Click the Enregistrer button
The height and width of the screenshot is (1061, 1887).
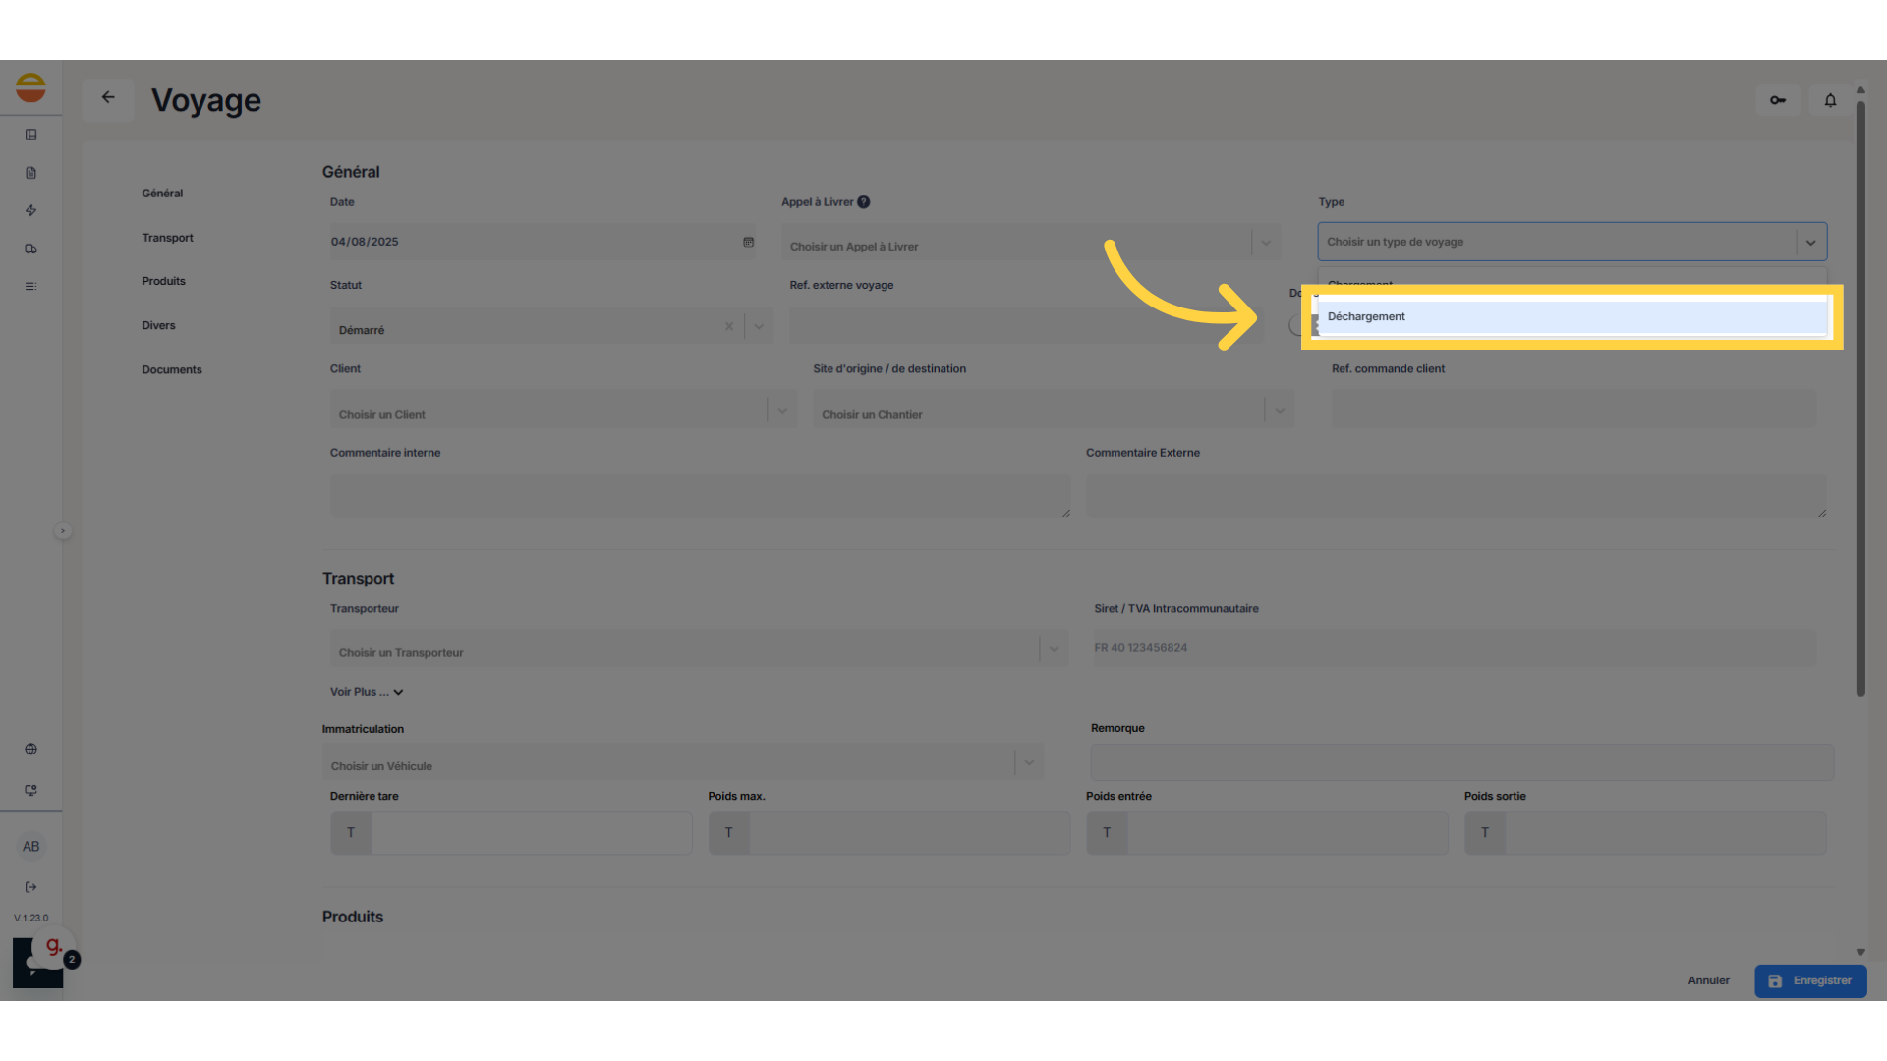pyautogui.click(x=1810, y=980)
